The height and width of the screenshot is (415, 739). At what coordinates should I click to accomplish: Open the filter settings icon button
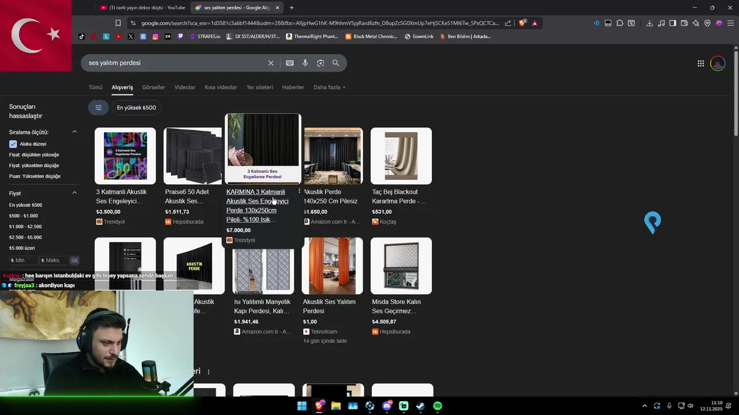(98, 107)
